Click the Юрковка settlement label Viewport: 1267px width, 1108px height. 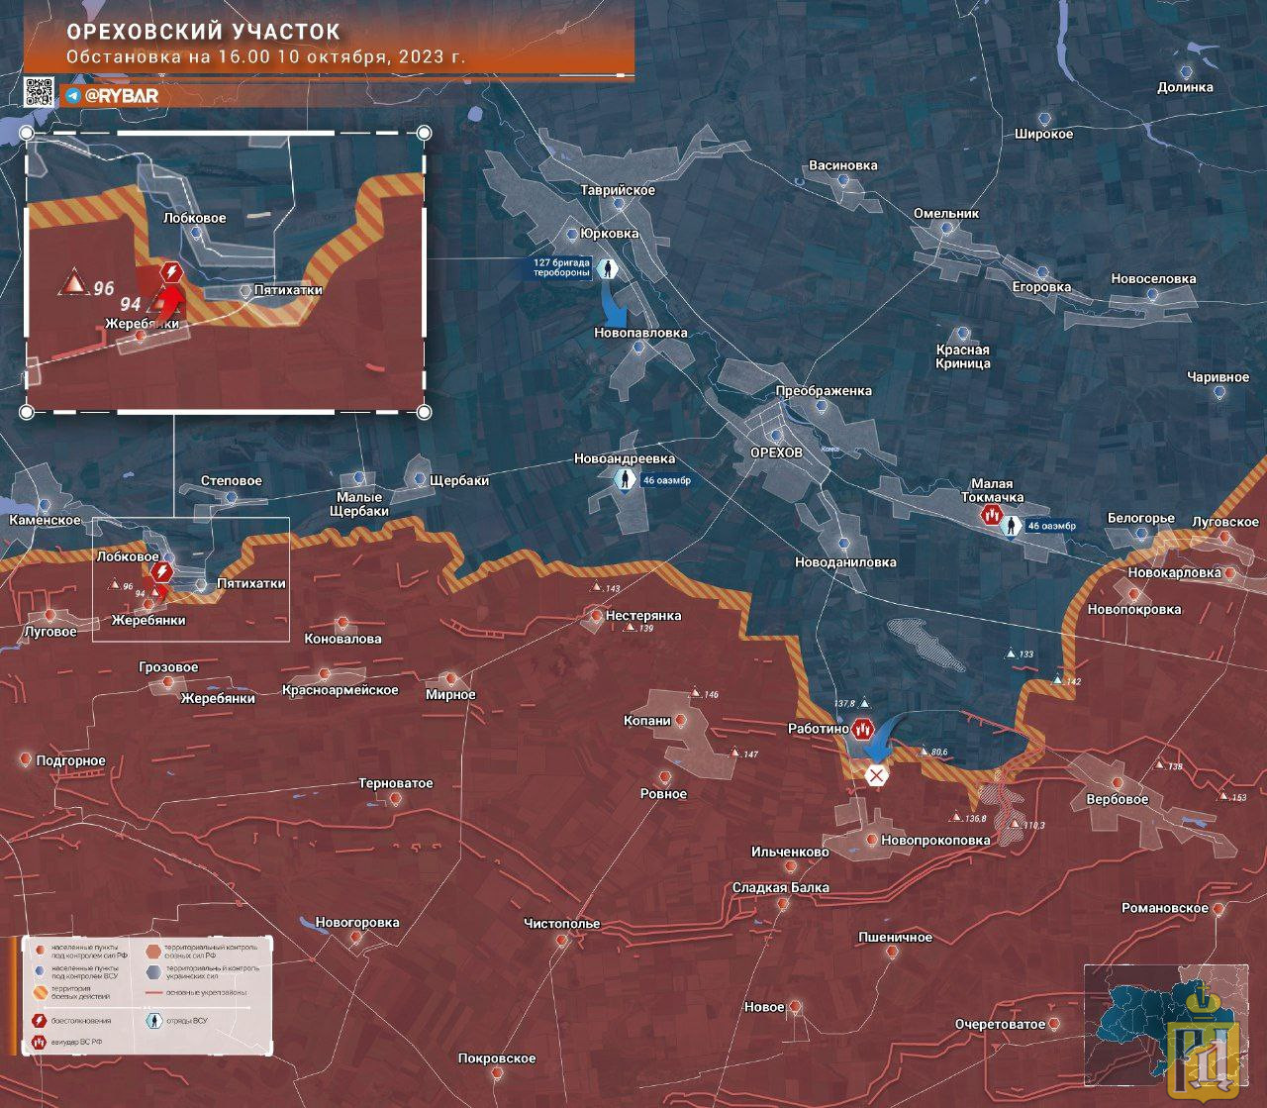coord(610,234)
